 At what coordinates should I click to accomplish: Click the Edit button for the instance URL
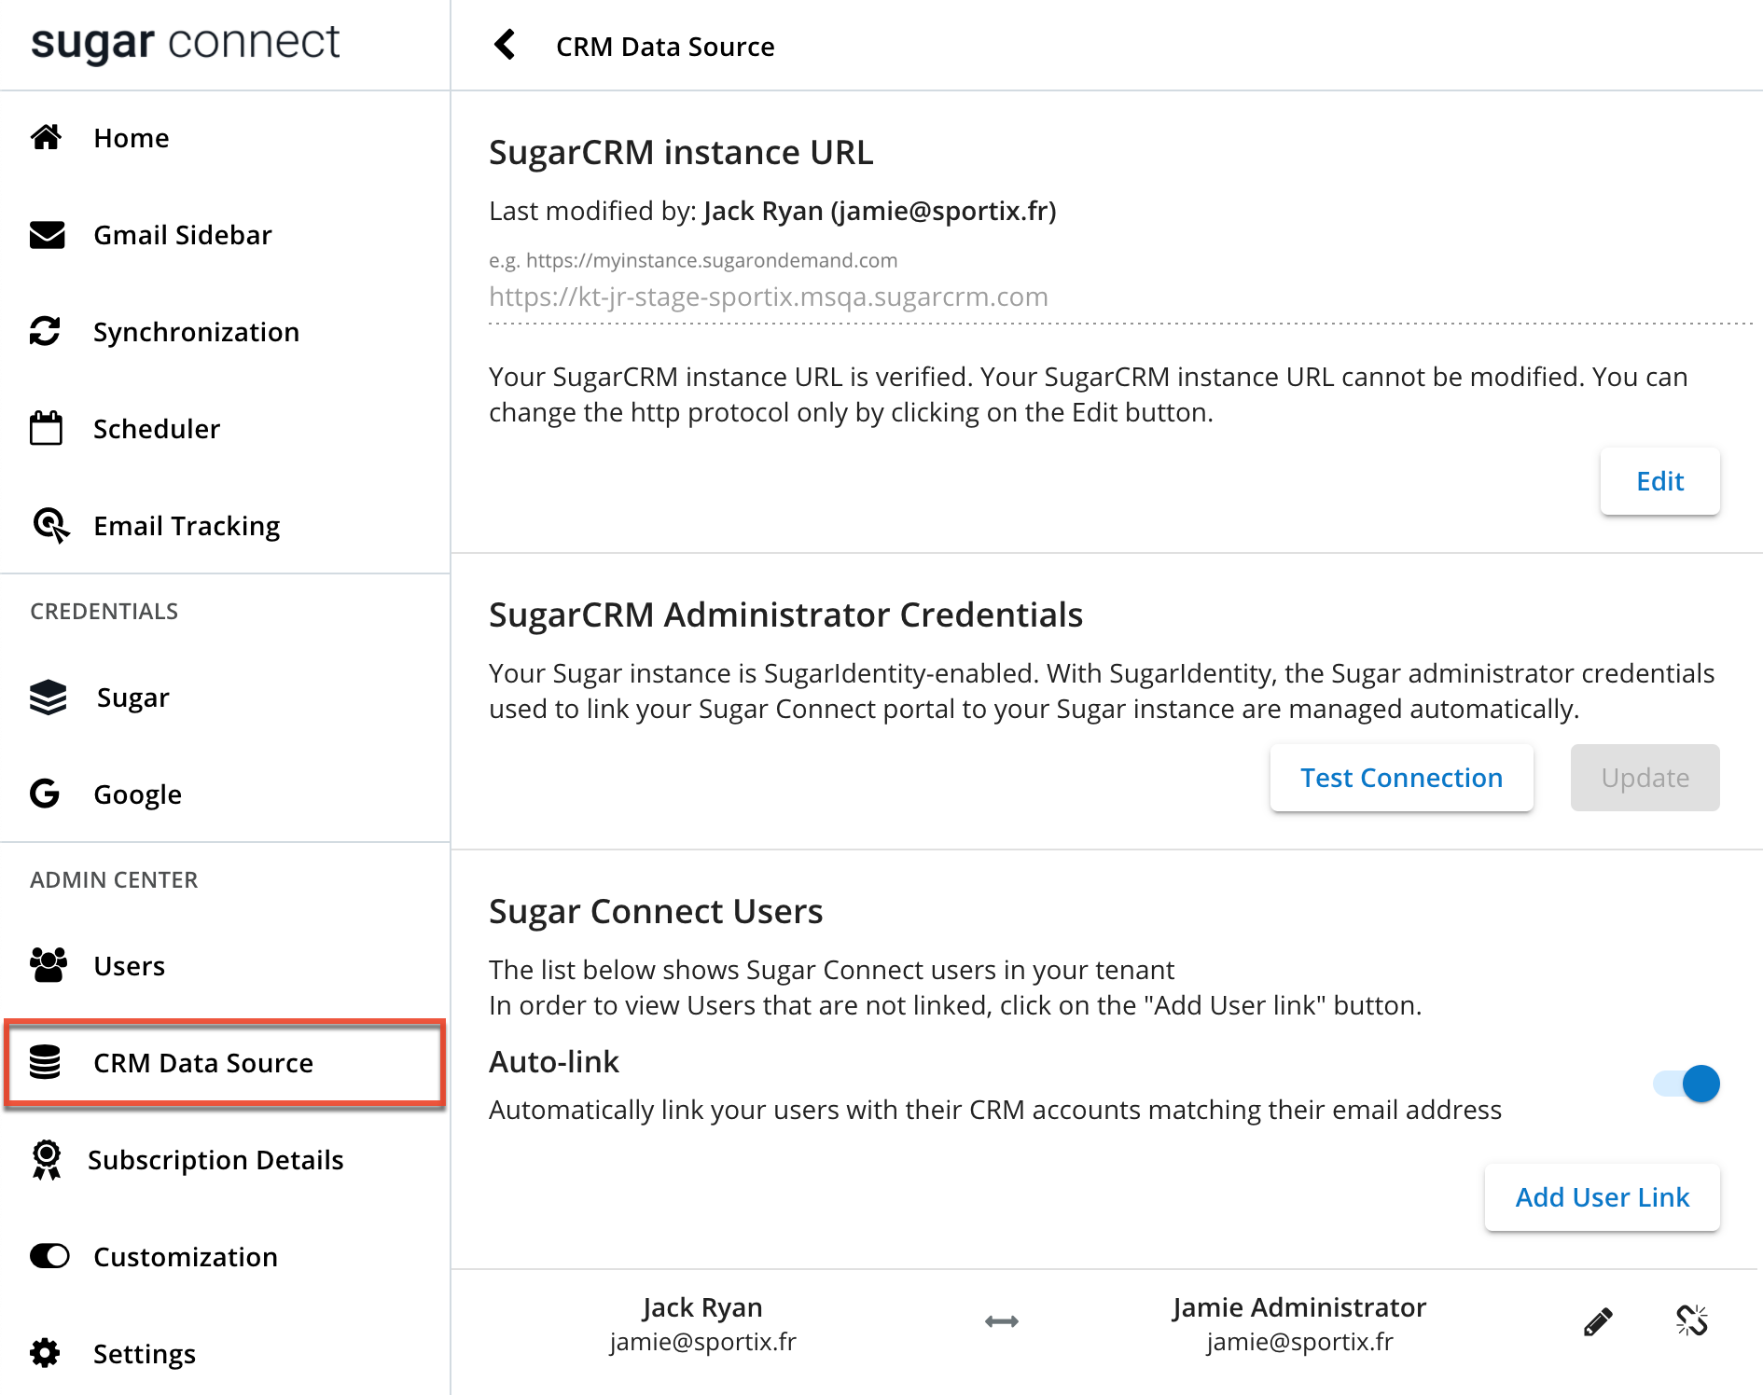coord(1659,481)
